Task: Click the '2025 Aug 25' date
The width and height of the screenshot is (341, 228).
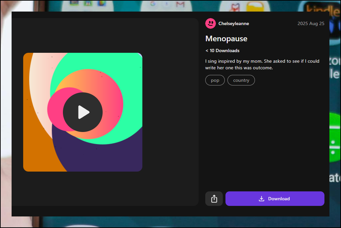Action: pyautogui.click(x=311, y=23)
